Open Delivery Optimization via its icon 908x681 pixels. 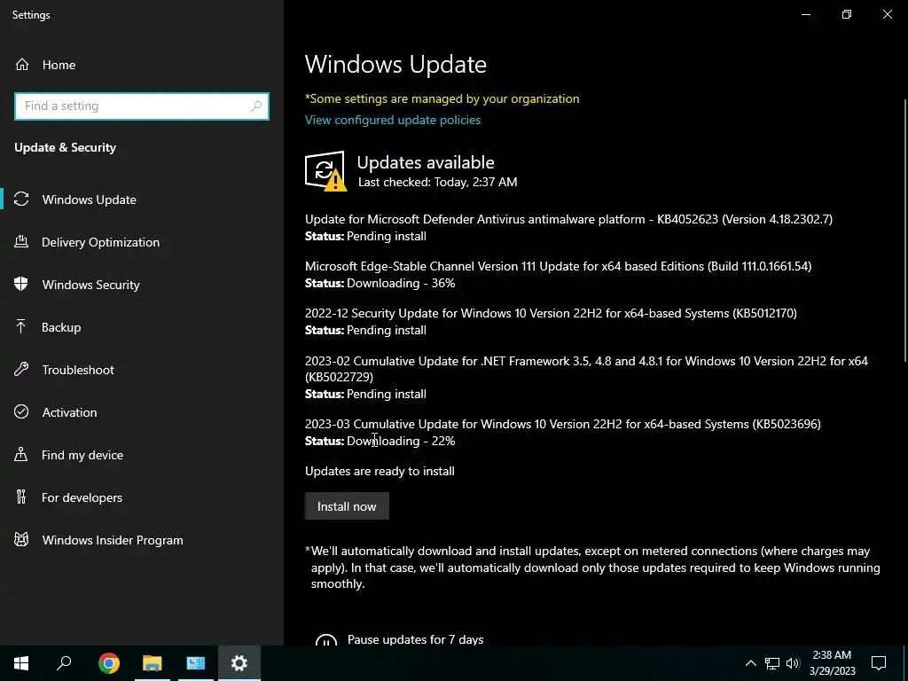[x=21, y=242]
